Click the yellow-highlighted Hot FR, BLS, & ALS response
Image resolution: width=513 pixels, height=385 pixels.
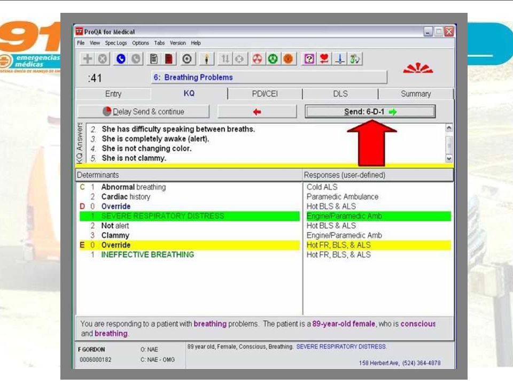click(x=378, y=245)
